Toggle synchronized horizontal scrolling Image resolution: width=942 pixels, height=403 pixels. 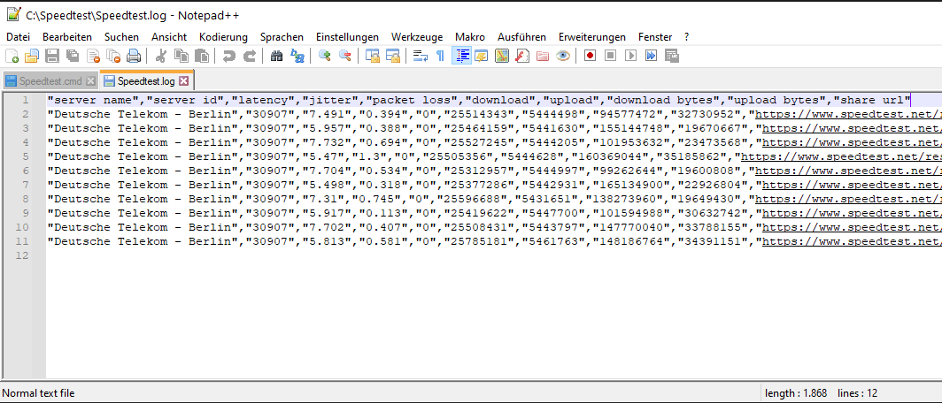pyautogui.click(x=393, y=57)
